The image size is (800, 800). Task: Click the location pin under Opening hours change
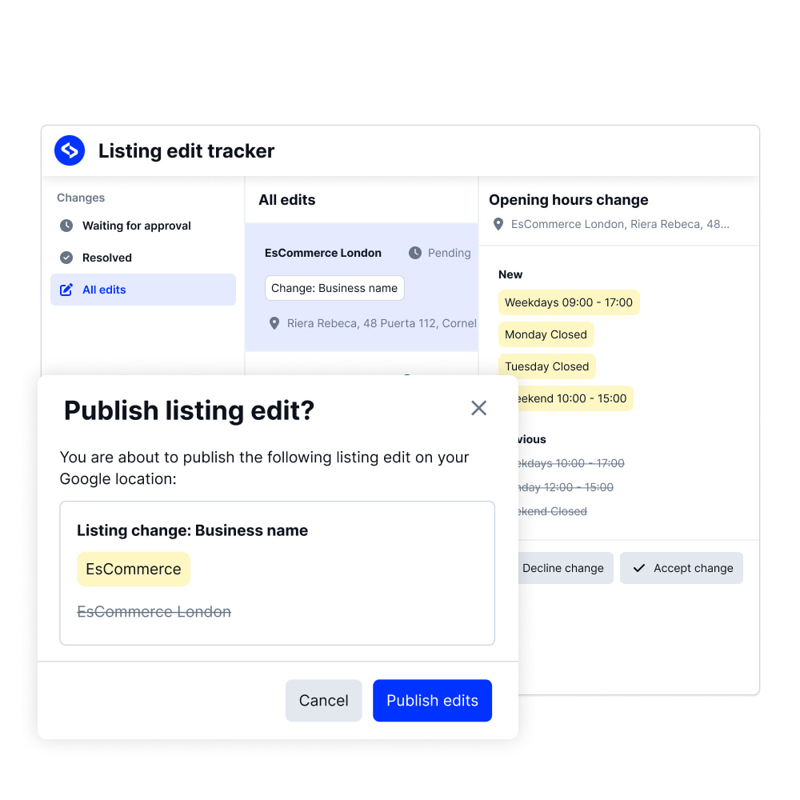(498, 225)
